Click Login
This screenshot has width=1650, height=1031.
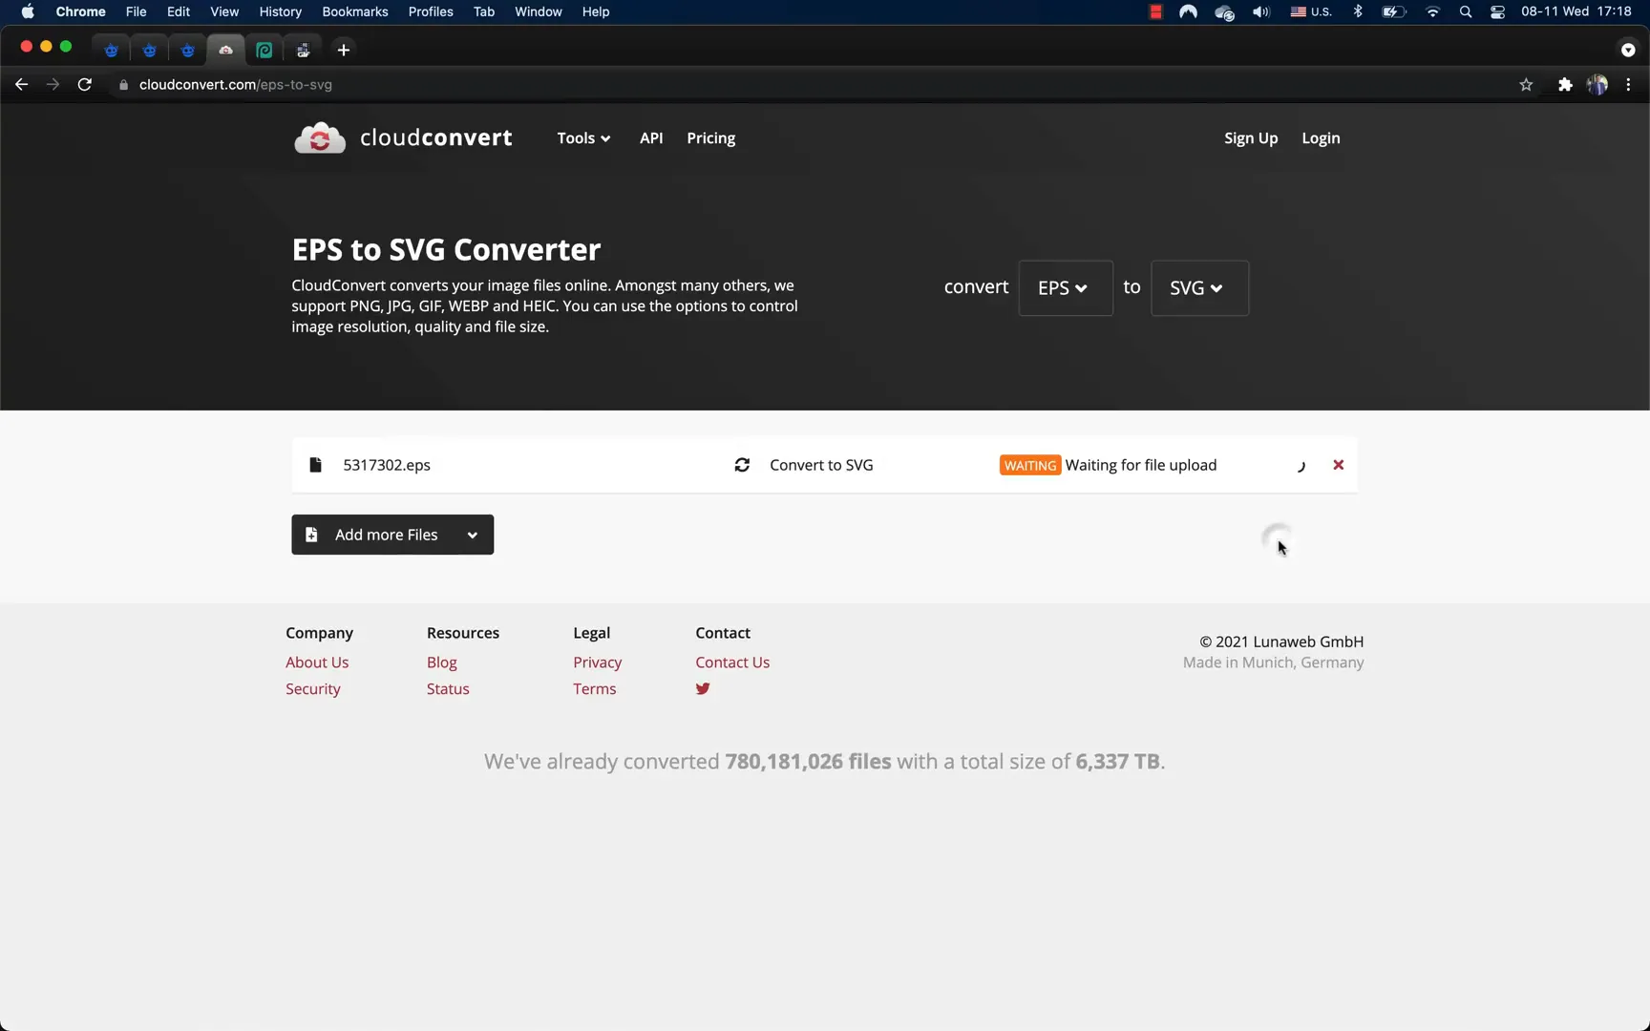(x=1321, y=138)
